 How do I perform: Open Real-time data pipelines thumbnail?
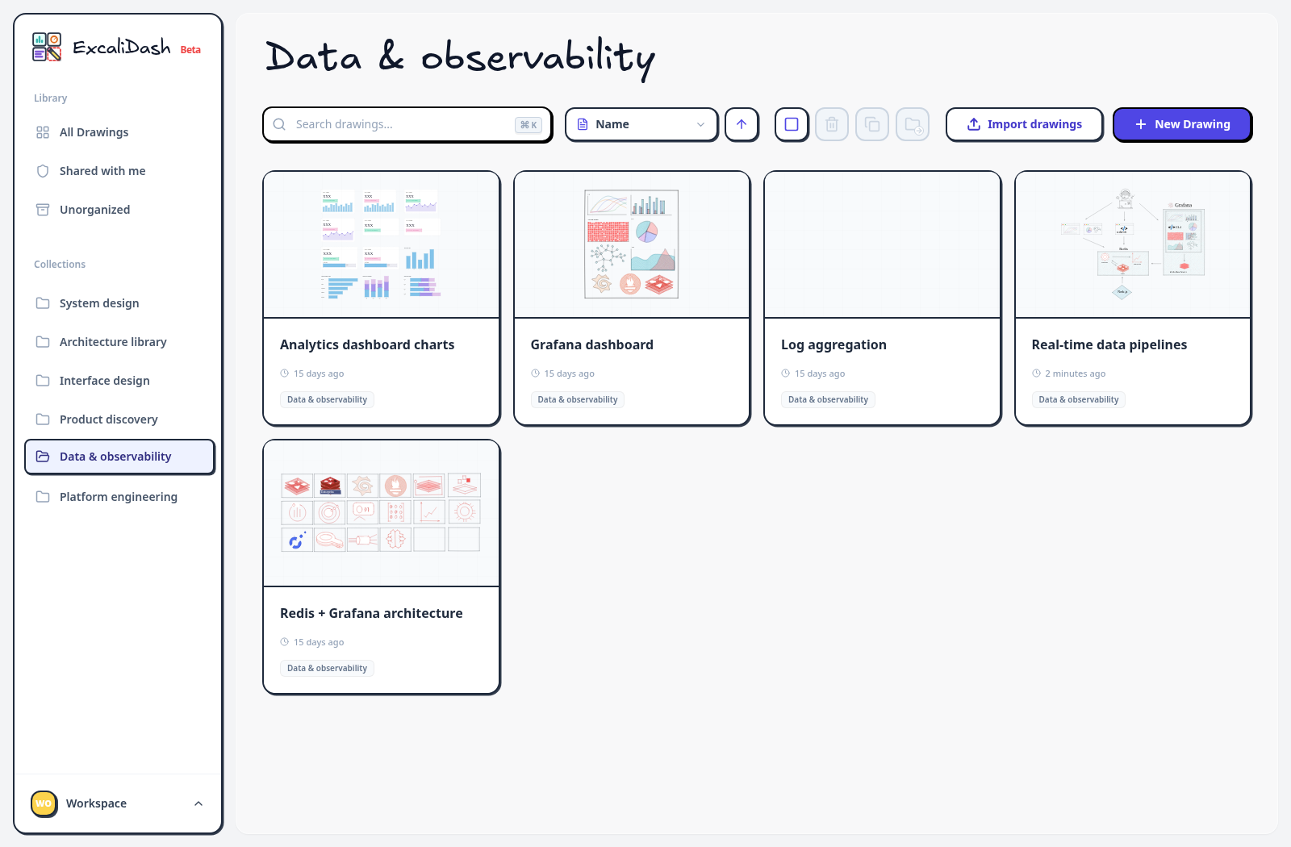tap(1133, 244)
